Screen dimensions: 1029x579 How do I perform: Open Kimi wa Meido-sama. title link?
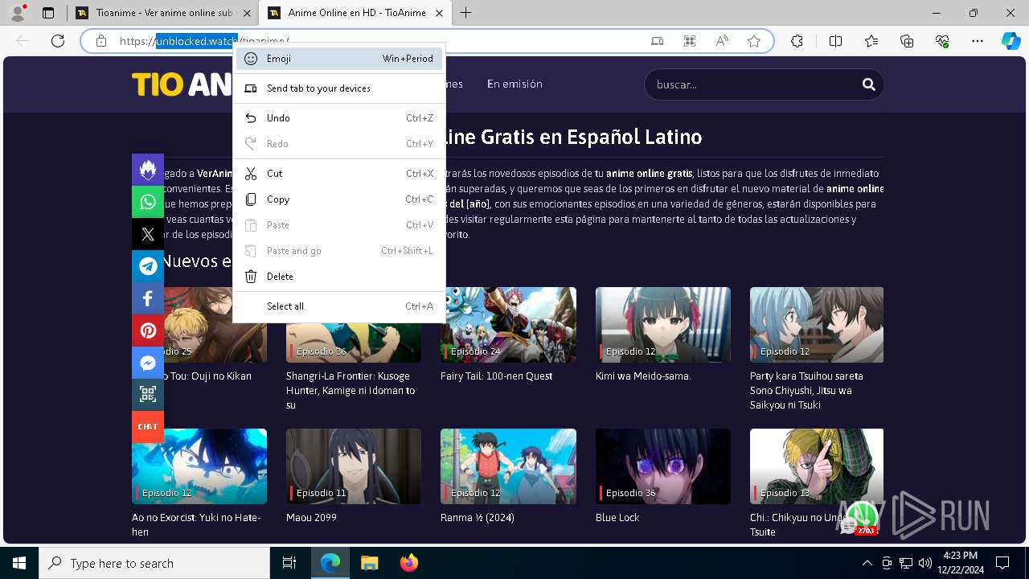tap(643, 376)
